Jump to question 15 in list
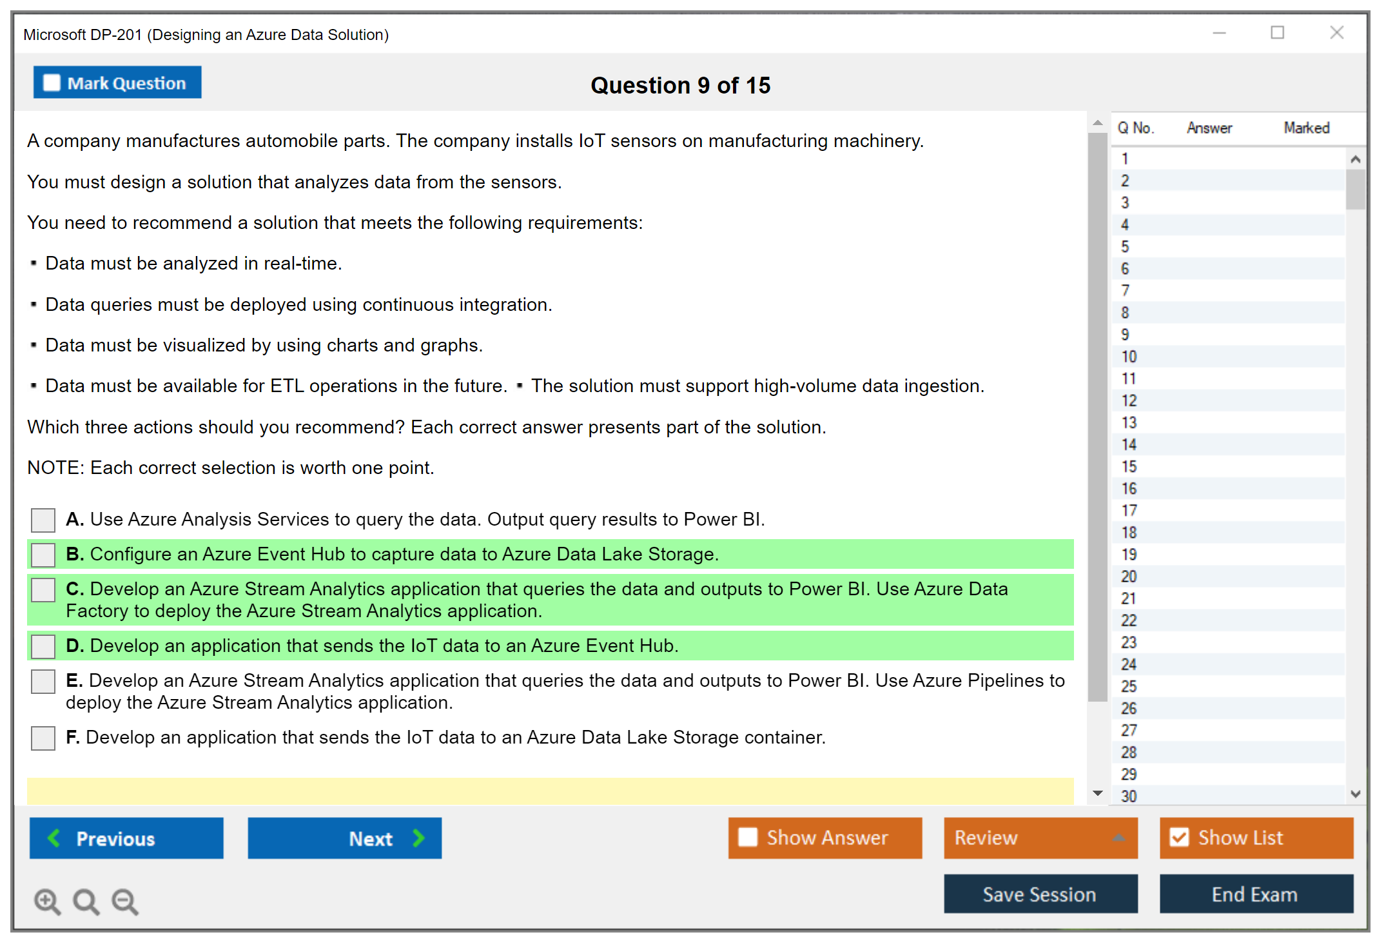The image size is (1386, 948). coord(1129,467)
